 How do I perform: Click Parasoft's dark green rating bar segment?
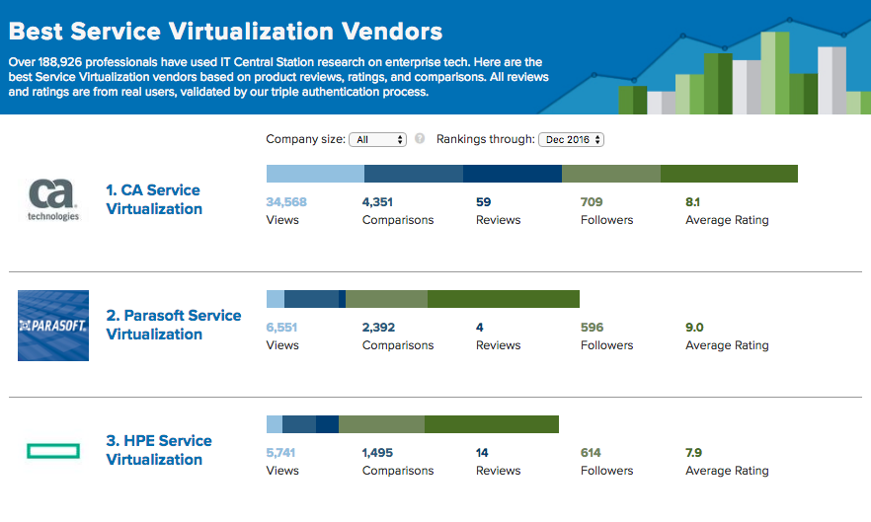tap(504, 299)
